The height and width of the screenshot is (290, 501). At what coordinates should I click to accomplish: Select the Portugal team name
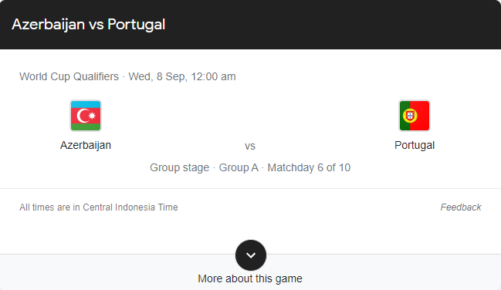(x=415, y=145)
